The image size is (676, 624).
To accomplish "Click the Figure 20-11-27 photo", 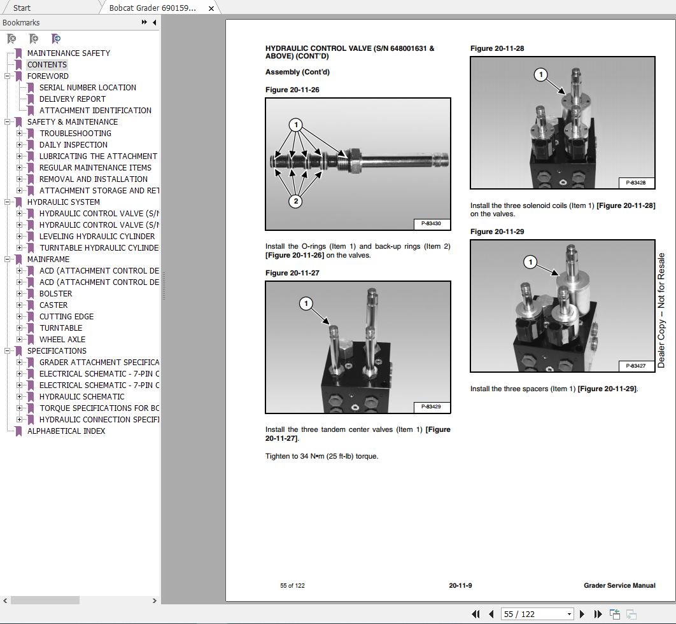I will pos(358,347).
